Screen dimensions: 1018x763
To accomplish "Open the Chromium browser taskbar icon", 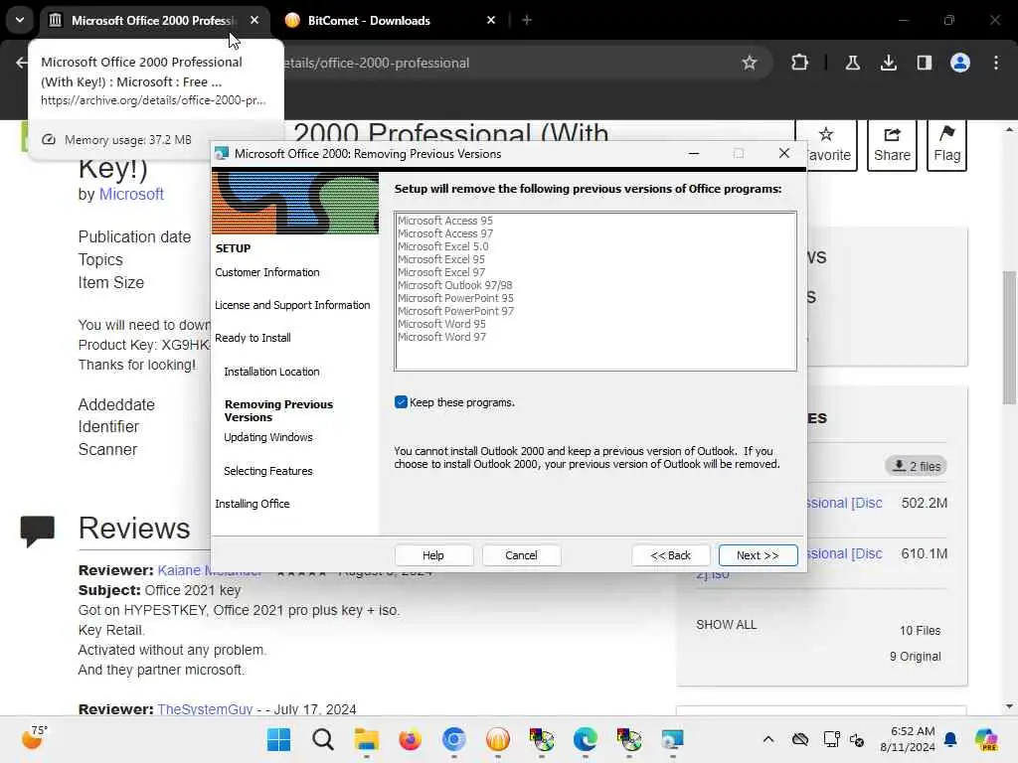I will pyautogui.click(x=453, y=739).
